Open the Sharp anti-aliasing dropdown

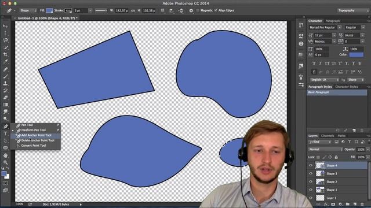[x=356, y=80]
